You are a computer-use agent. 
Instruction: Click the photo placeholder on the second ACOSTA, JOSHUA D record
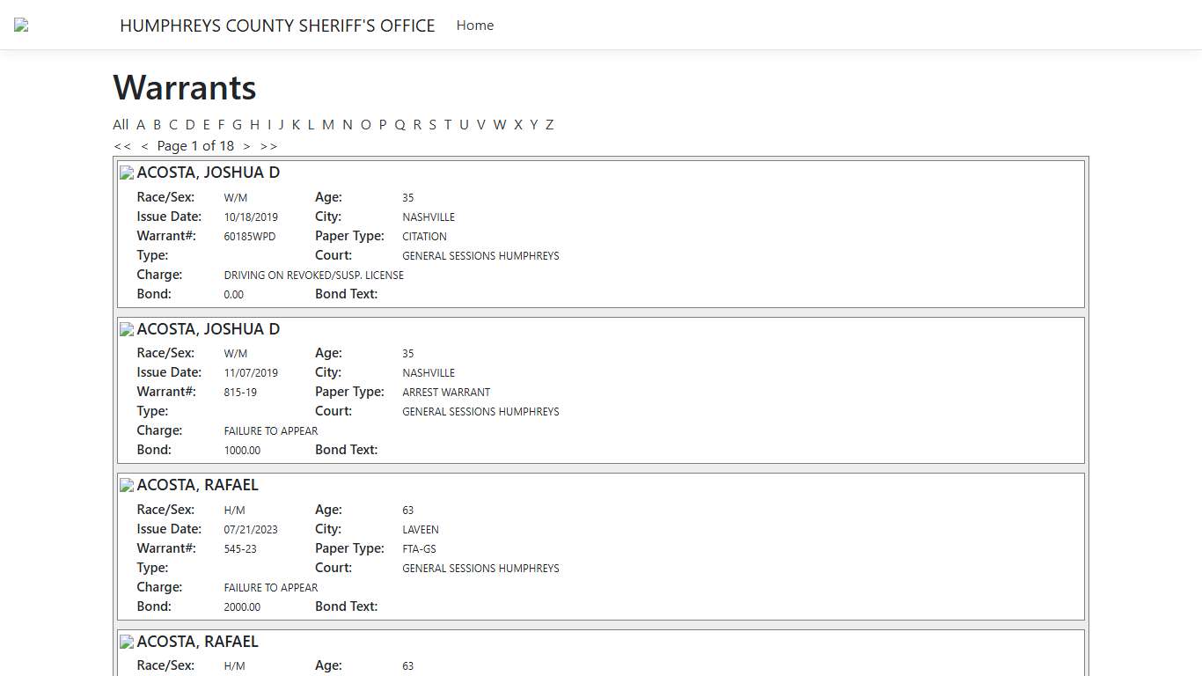126,328
